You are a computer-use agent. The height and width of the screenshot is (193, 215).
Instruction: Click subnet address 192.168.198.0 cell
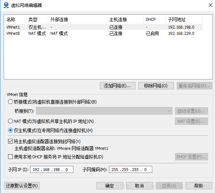pyautogui.click(x=181, y=27)
